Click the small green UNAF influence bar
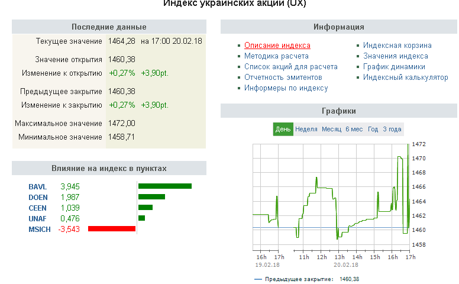Image resolution: width=459 pixels, height=284 pixels. (142, 218)
